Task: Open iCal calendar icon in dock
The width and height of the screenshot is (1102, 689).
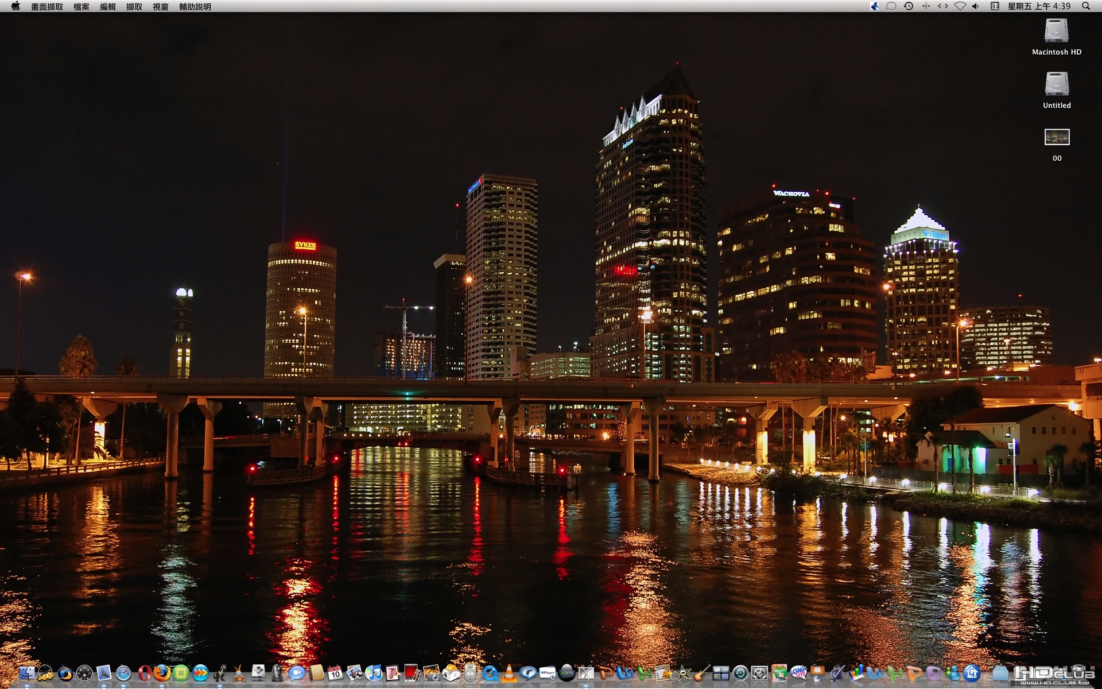Action: tap(335, 673)
